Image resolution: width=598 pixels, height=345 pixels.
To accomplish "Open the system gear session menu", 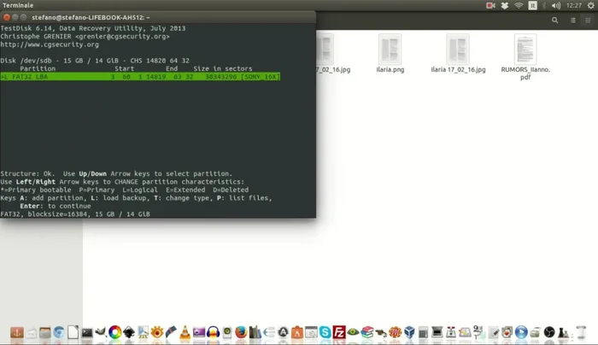I will tap(589, 6).
